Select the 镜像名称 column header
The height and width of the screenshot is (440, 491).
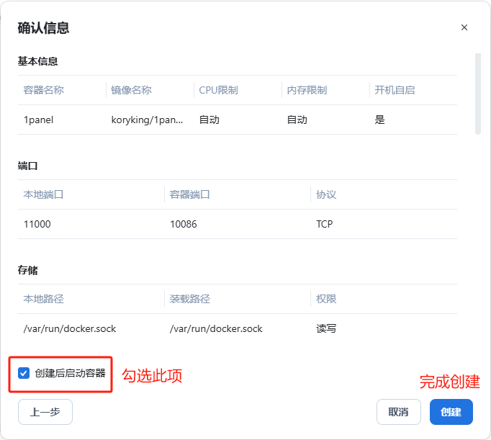click(131, 90)
